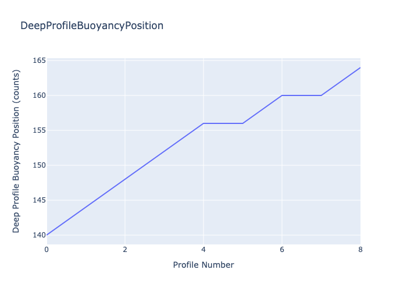
Task: Click the 8 x-axis tick label
Action: point(360,250)
